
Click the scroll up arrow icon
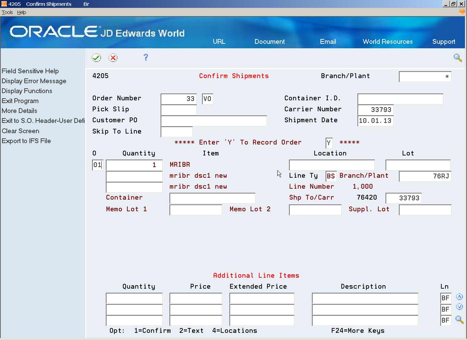tap(459, 297)
